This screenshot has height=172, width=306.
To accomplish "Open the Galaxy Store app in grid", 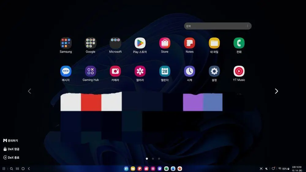I will pyautogui.click(x=165, y=43).
